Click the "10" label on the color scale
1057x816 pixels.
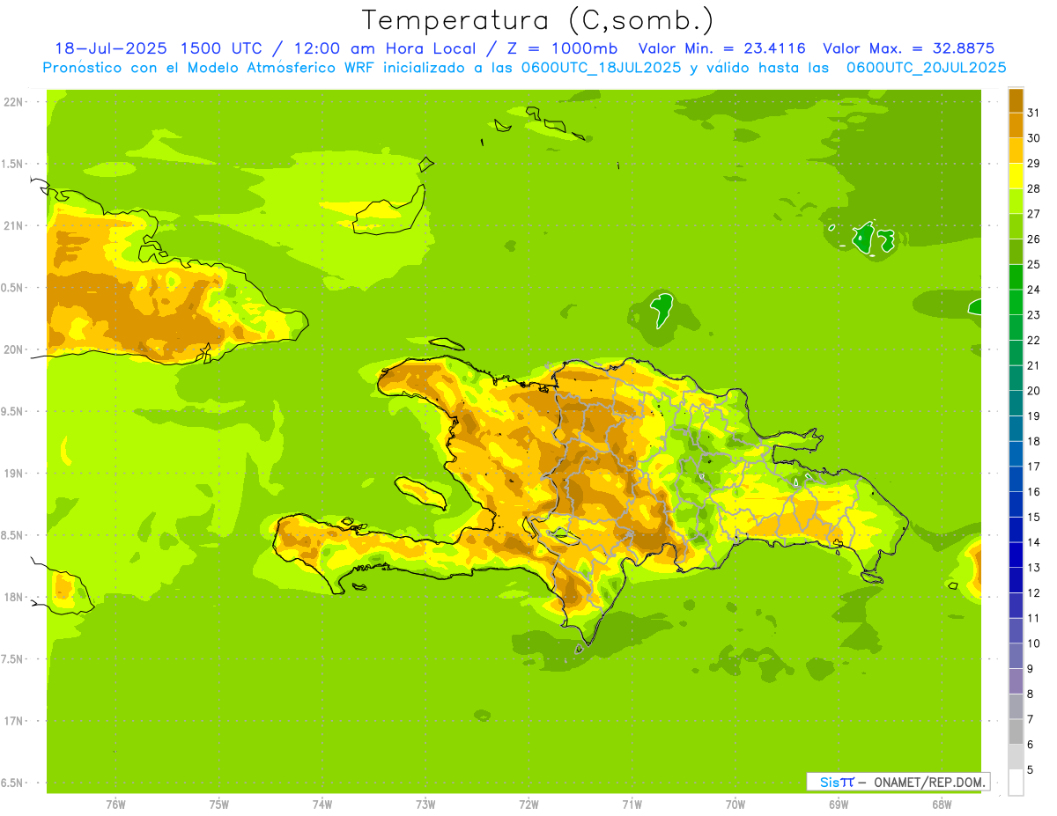pyautogui.click(x=1034, y=643)
